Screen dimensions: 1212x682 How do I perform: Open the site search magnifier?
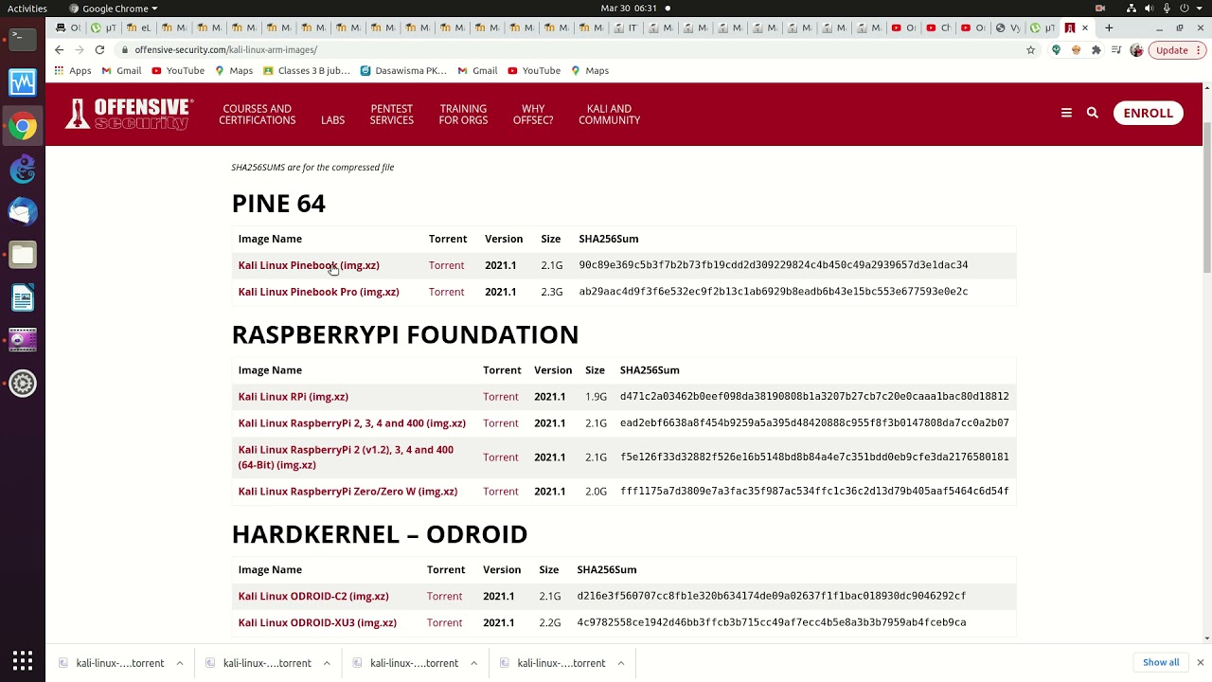click(1092, 113)
